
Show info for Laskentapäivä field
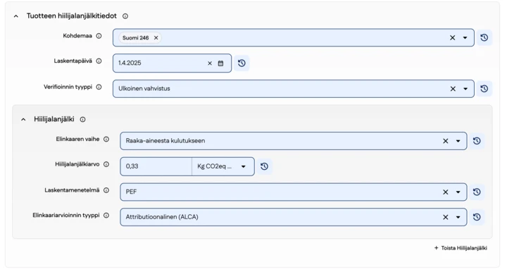pos(99,61)
